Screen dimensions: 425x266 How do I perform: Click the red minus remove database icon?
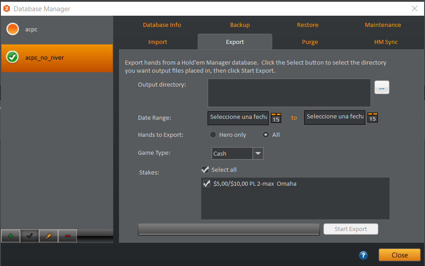[x=67, y=236]
